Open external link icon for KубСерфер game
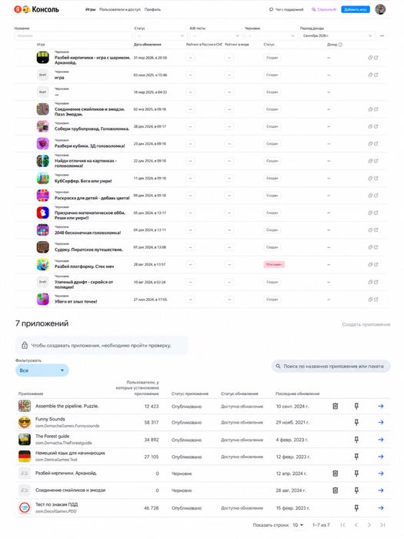The width and height of the screenshot is (404, 539). 376,178
